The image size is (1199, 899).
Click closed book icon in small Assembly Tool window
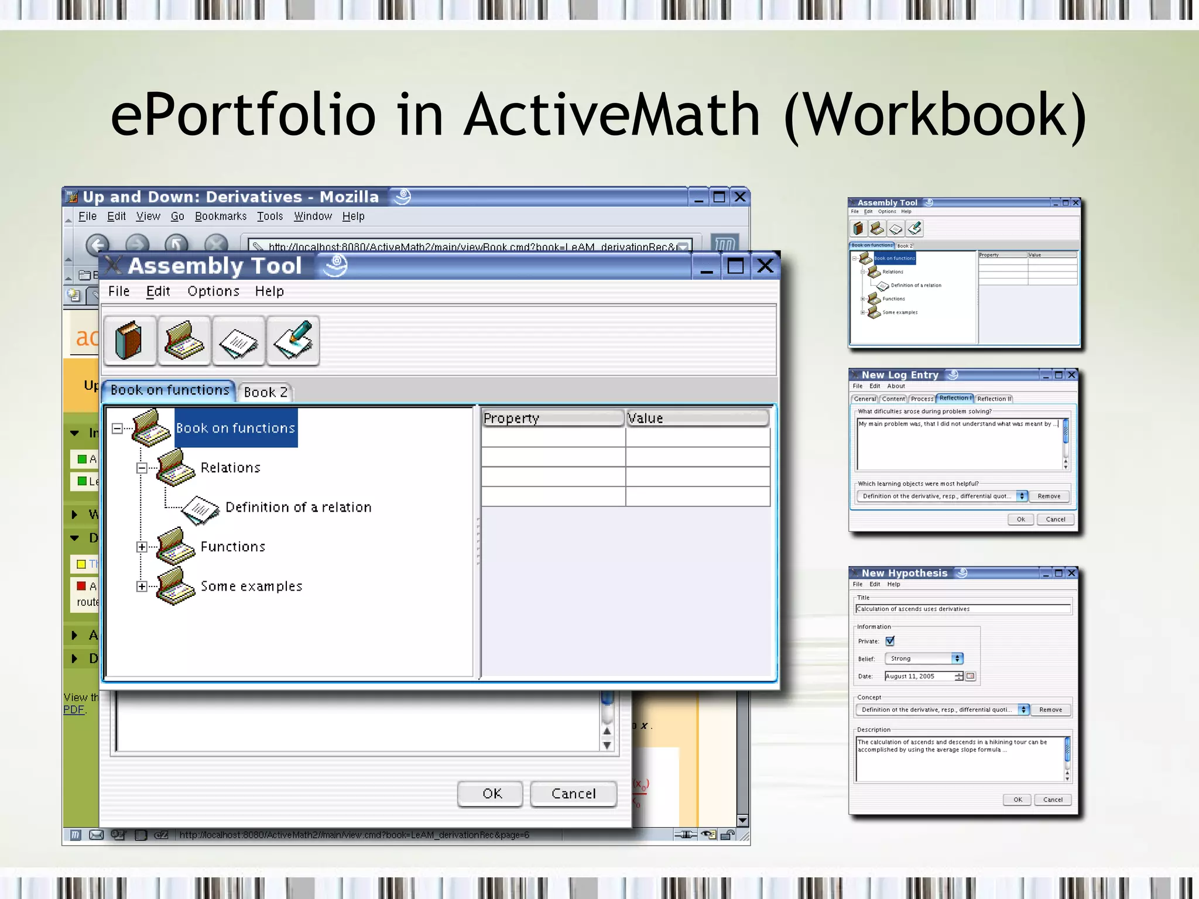pyautogui.click(x=858, y=228)
